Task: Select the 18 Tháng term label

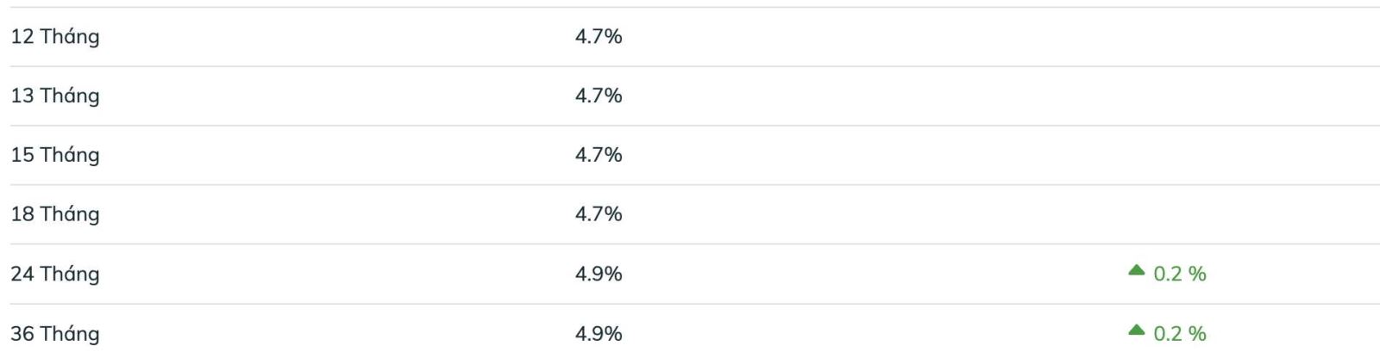Action: point(55,214)
